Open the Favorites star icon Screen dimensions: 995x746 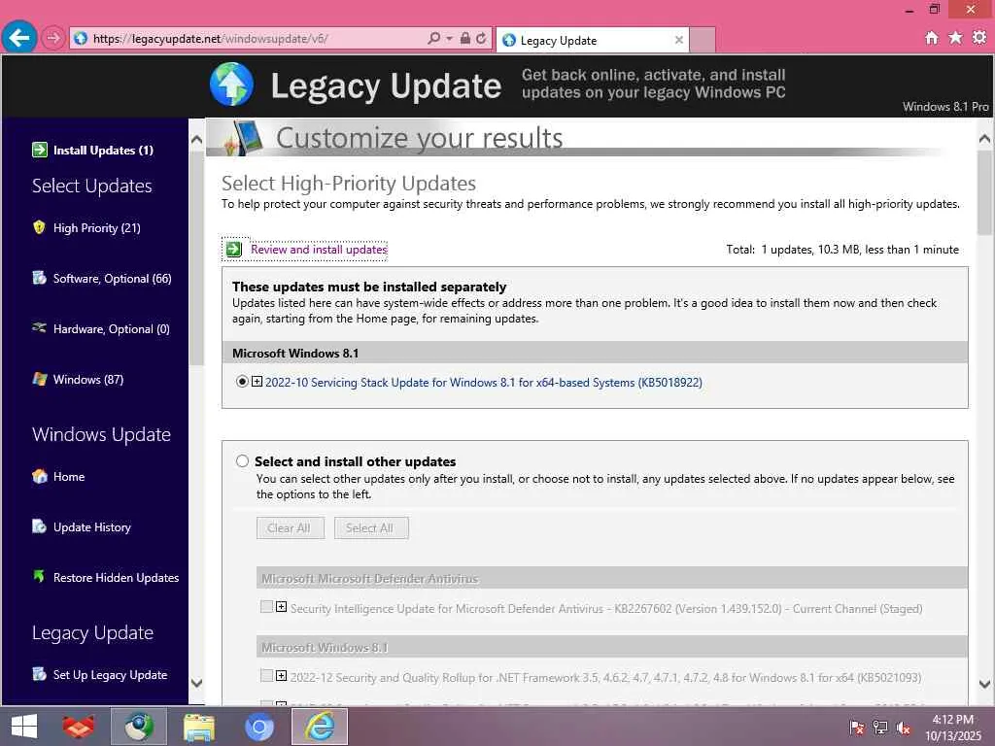(x=955, y=38)
